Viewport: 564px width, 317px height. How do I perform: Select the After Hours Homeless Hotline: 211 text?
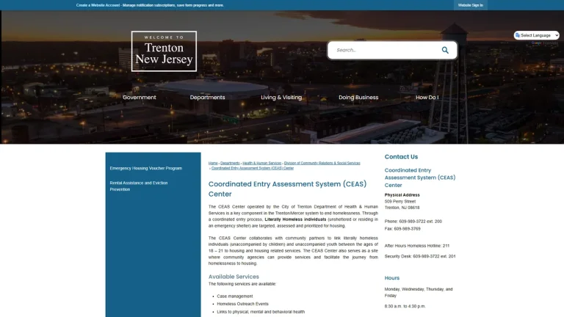click(416, 246)
